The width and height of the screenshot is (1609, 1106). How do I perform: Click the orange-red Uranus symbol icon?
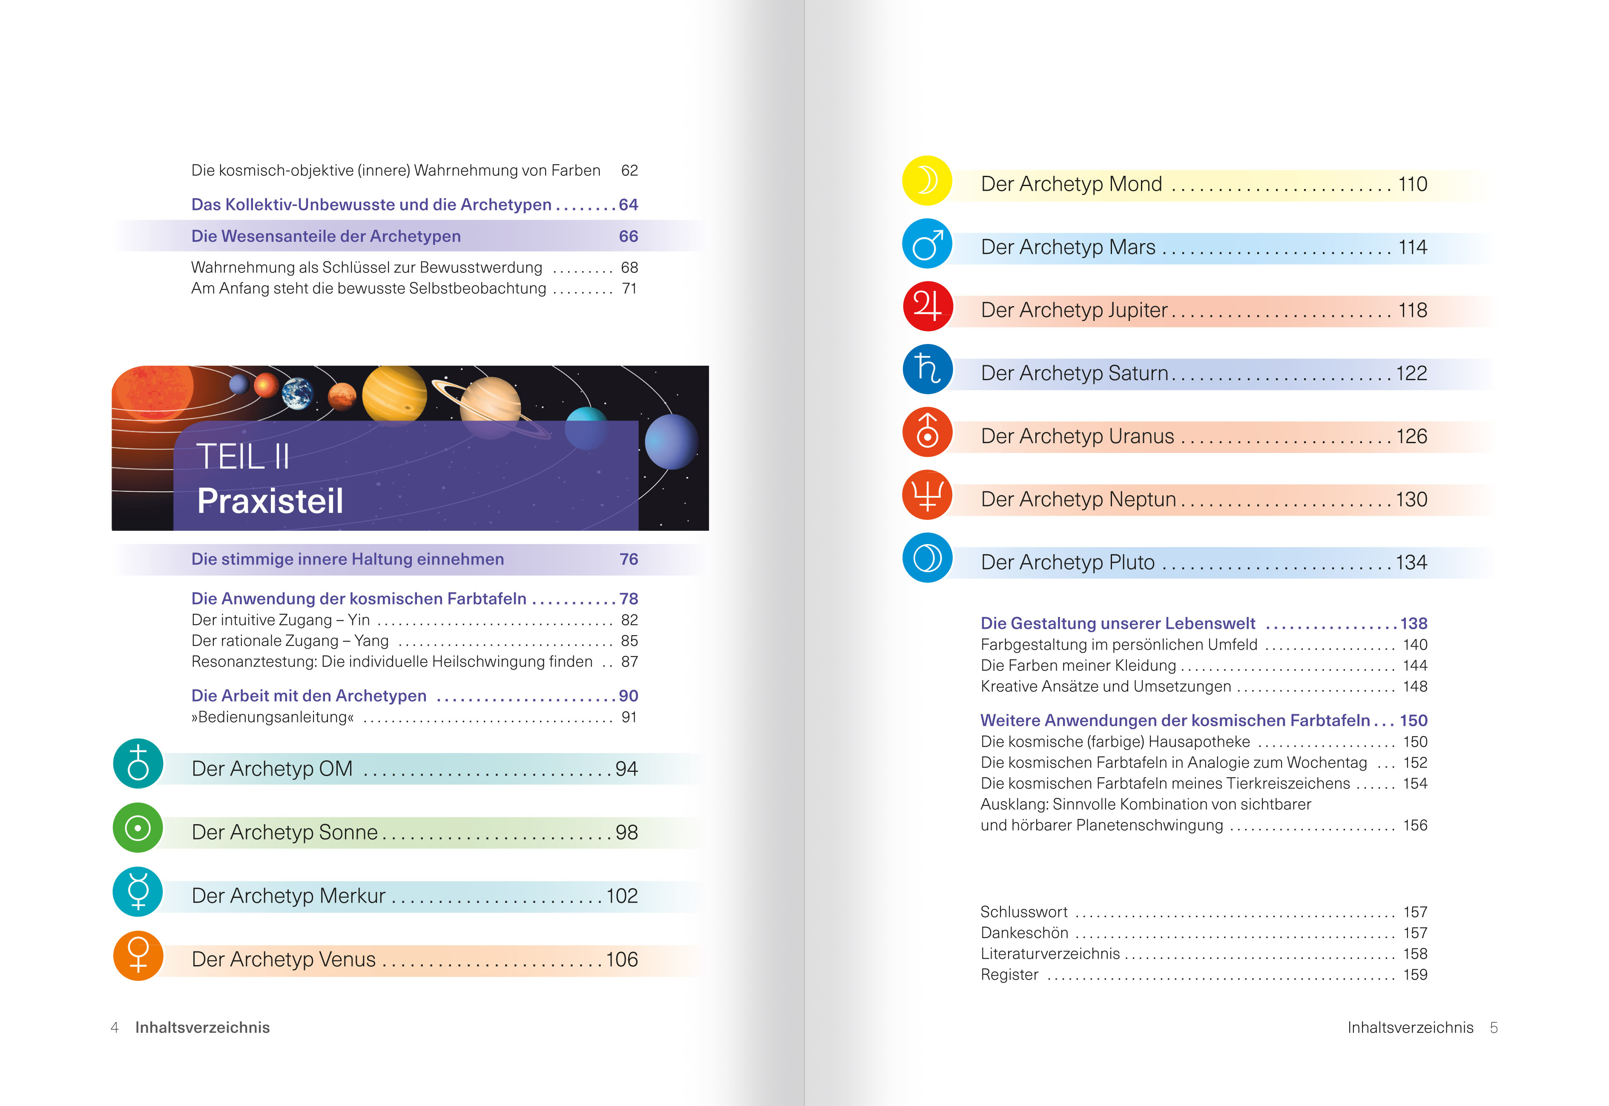coord(927,433)
